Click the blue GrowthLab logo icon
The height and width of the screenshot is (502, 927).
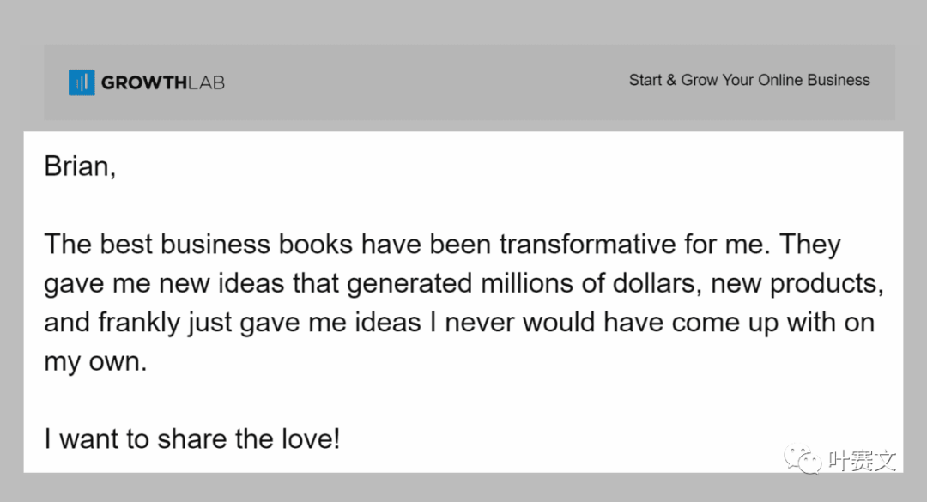click(x=82, y=82)
